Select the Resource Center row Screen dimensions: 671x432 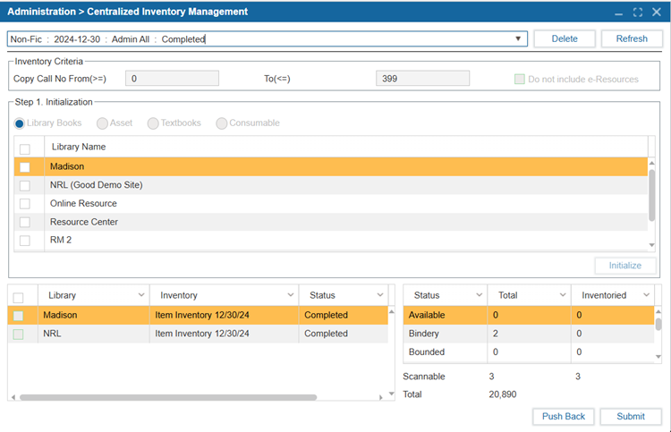331,222
